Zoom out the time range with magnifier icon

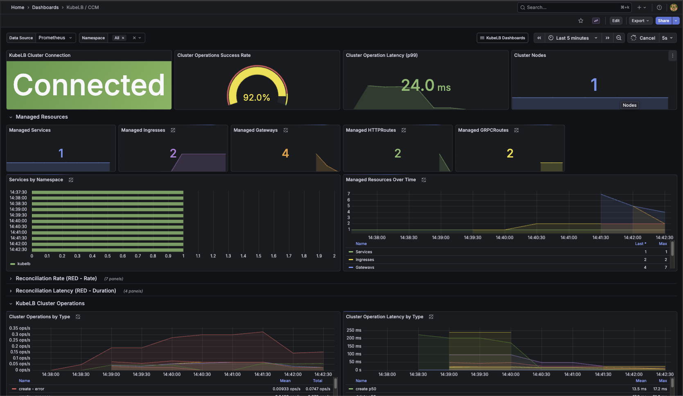tap(619, 38)
